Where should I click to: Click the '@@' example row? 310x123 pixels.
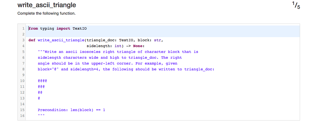click(40, 93)
